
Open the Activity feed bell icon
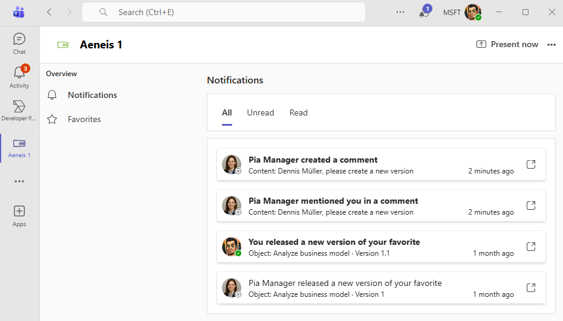click(19, 77)
